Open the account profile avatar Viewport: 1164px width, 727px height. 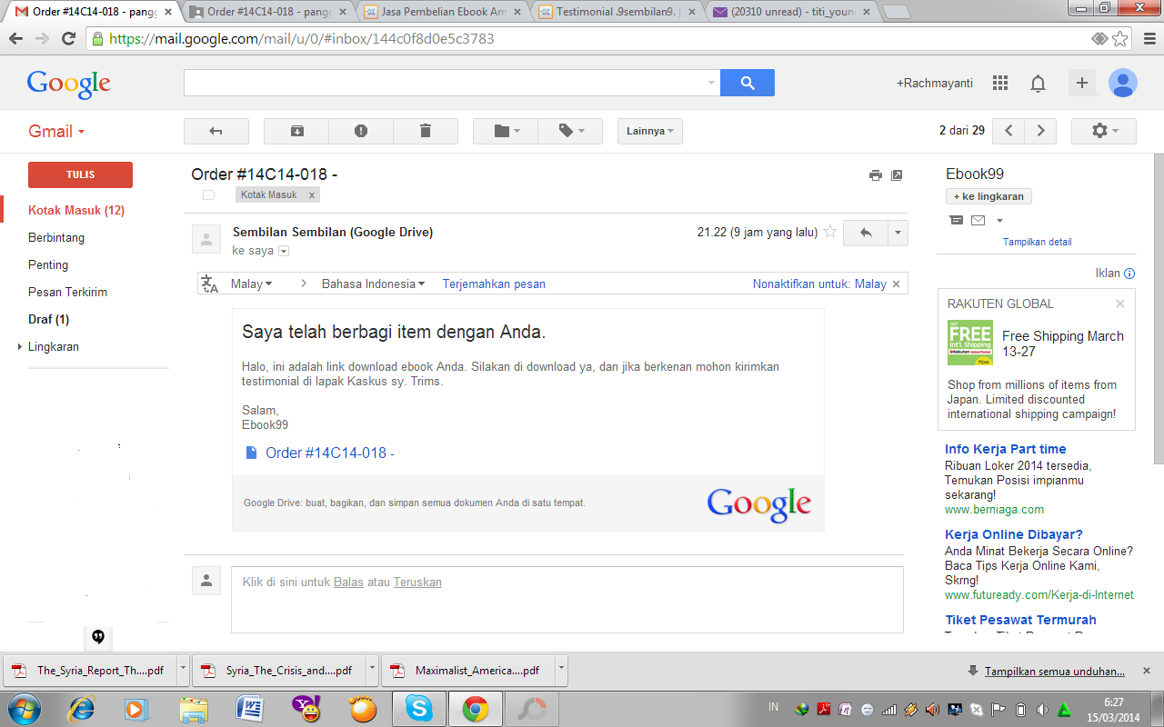1123,83
